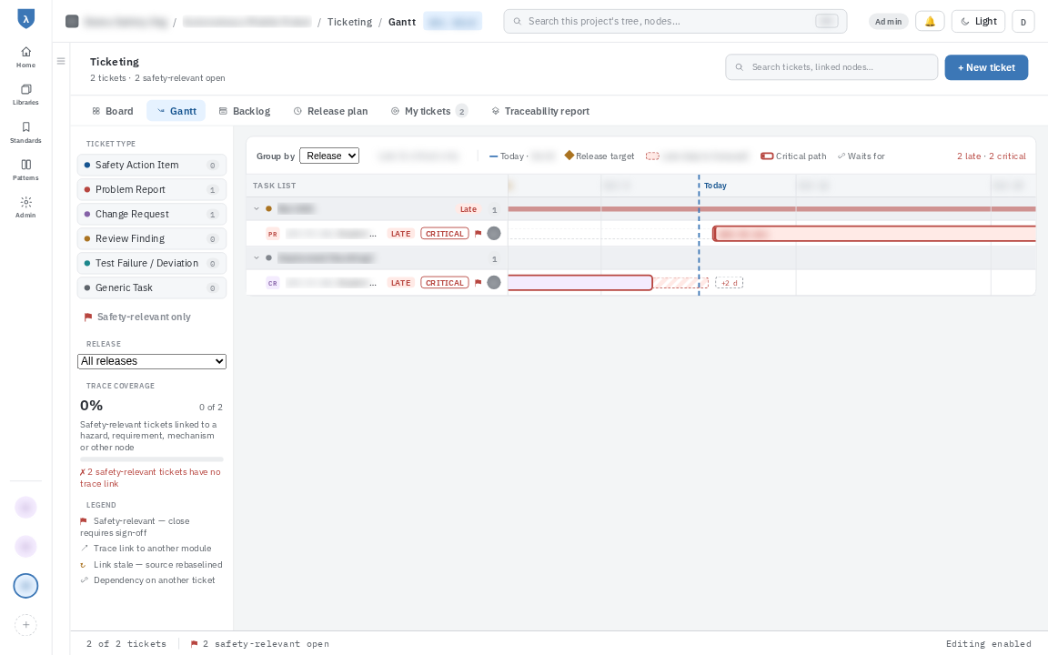Image resolution: width=1048 pixels, height=655 pixels.
Task: Filter by Test Failure / Deviation type
Action: tap(152, 263)
